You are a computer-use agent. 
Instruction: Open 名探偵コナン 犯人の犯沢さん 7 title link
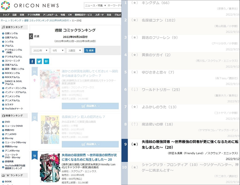click(83, 117)
